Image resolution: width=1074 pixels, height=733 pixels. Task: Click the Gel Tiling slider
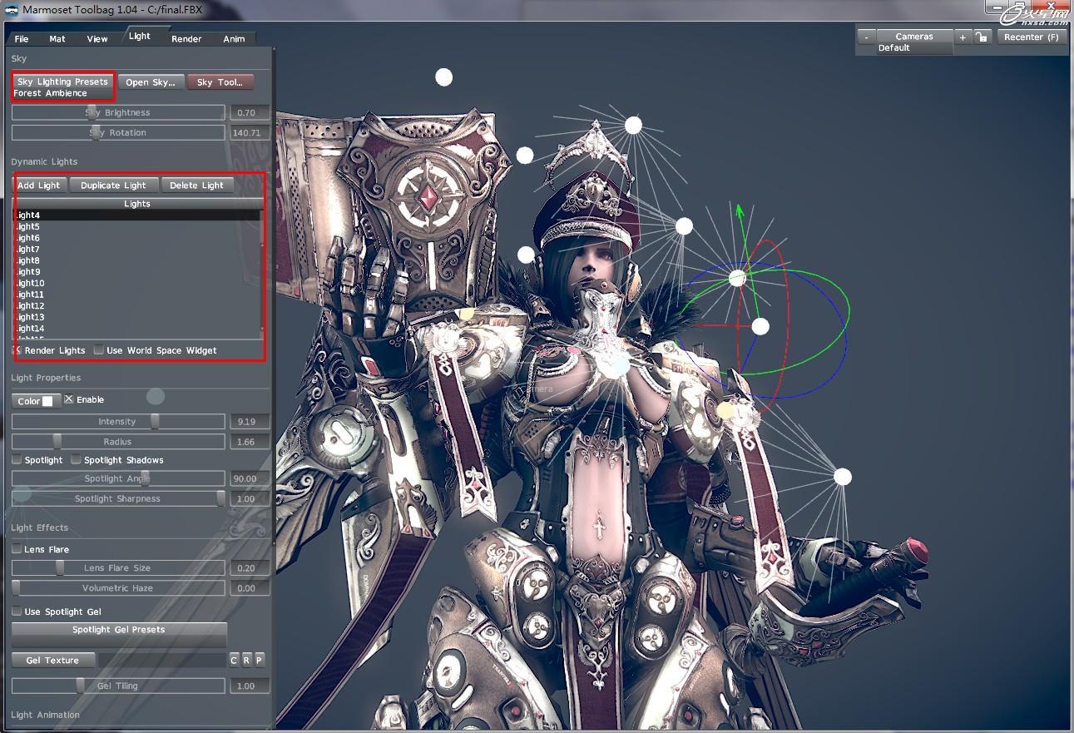(x=118, y=686)
